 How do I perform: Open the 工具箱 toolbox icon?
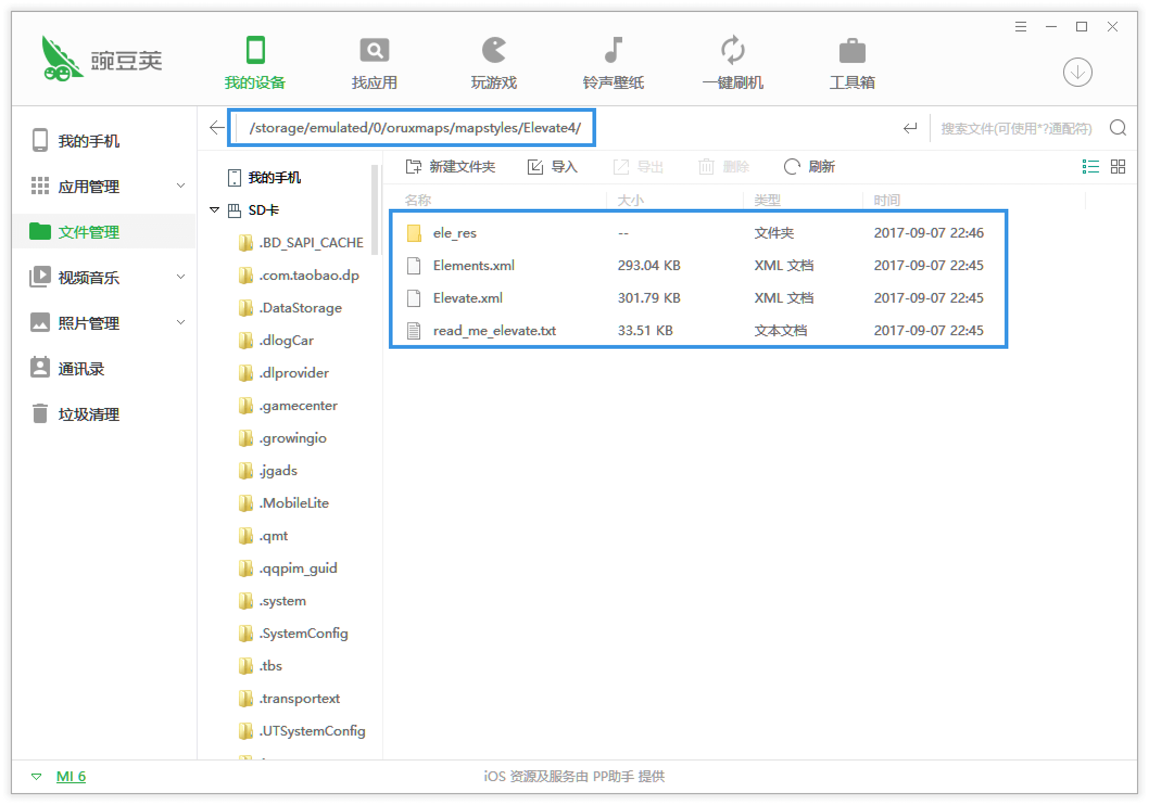pyautogui.click(x=852, y=52)
